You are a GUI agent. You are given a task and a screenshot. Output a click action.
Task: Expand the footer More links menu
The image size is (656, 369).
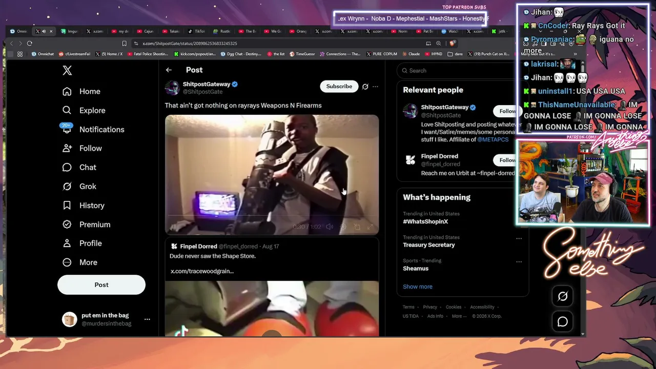pyautogui.click(x=458, y=316)
